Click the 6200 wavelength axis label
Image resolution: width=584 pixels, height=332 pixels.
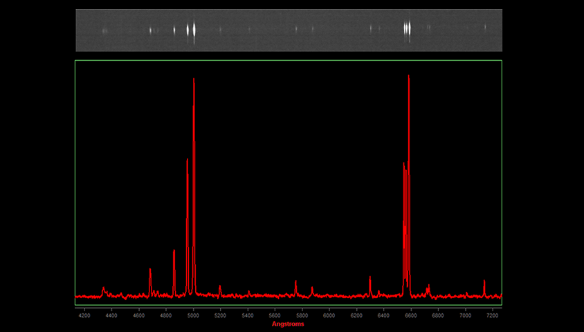click(x=356, y=315)
